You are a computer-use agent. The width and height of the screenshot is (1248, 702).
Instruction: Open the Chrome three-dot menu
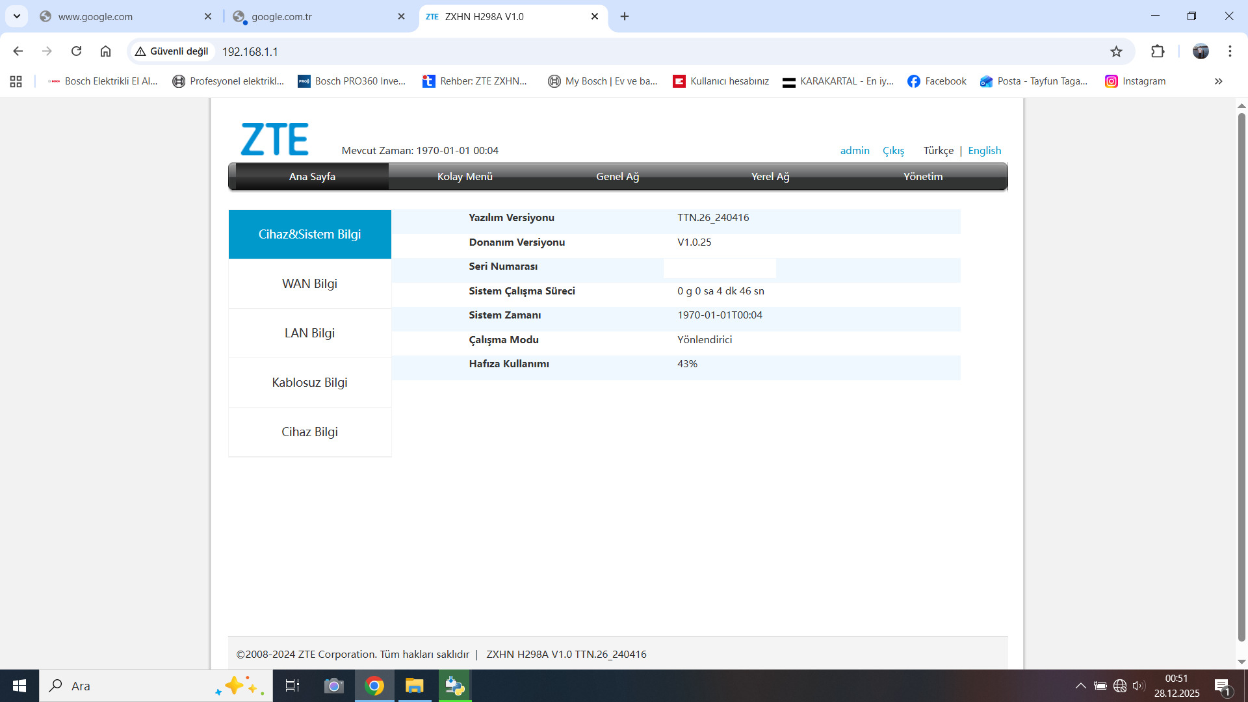click(x=1230, y=51)
